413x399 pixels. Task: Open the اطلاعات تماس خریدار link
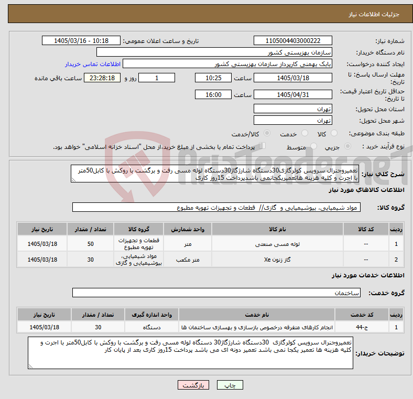coord(93,64)
